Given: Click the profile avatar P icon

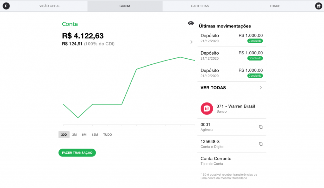Looking at the screenshot, I should [6, 6].
